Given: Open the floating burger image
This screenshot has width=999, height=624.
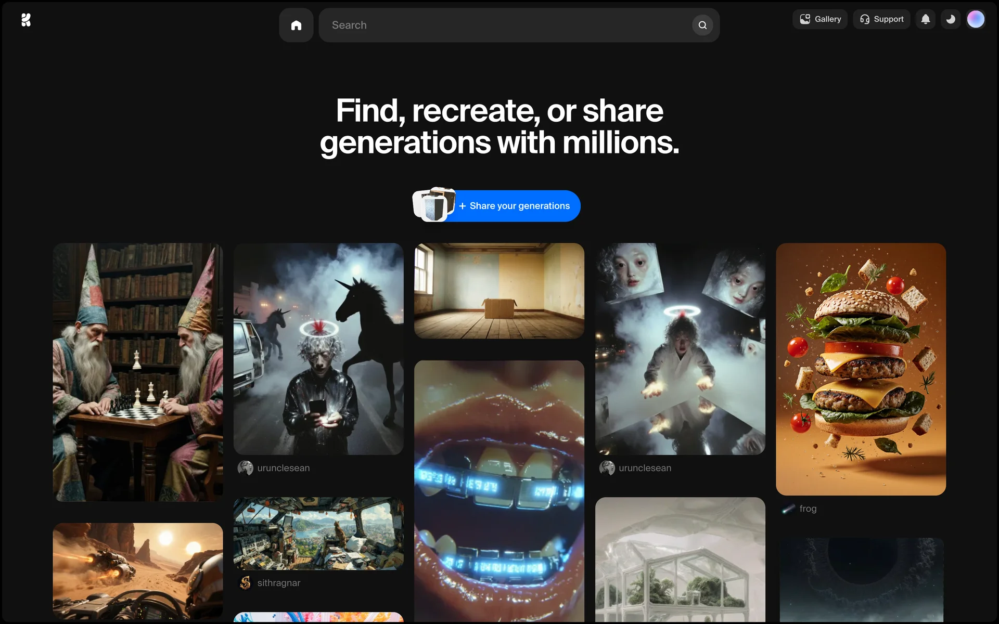Looking at the screenshot, I should (x=861, y=369).
